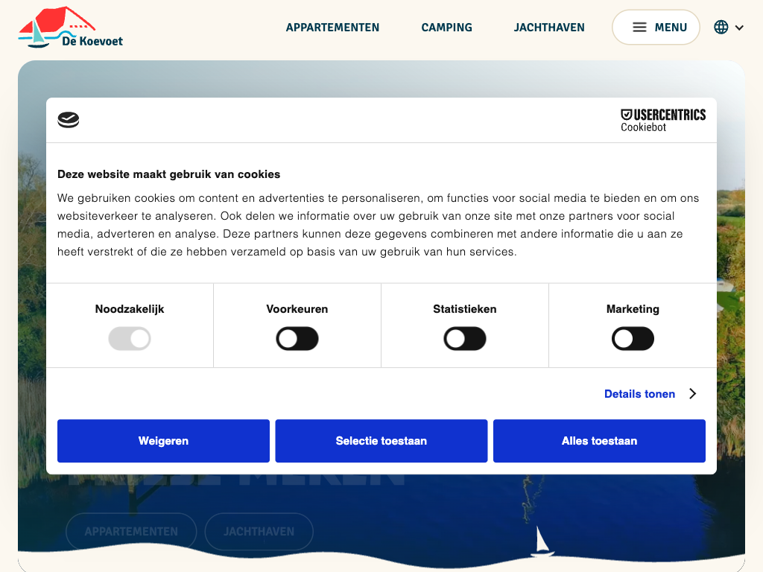Image resolution: width=763 pixels, height=572 pixels.
Task: Click the globe language icon
Action: (721, 28)
